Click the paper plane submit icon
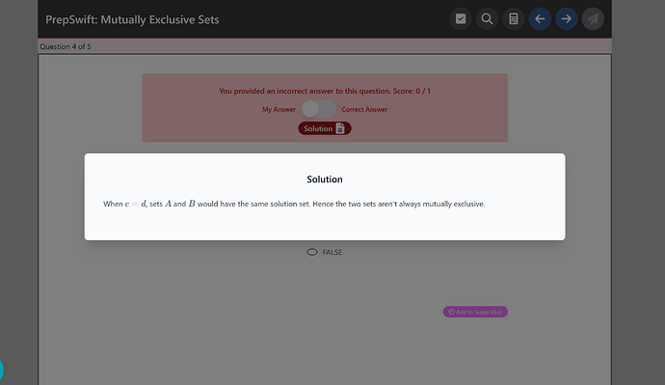The width and height of the screenshot is (665, 385). [x=593, y=19]
